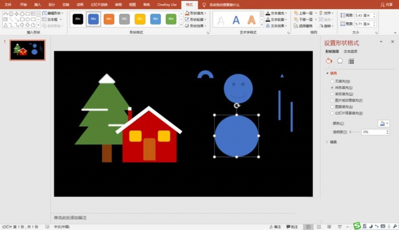Viewport: 399px width, 230px height.
Task: Switch to reading view icon in status bar
Action: click(329, 227)
